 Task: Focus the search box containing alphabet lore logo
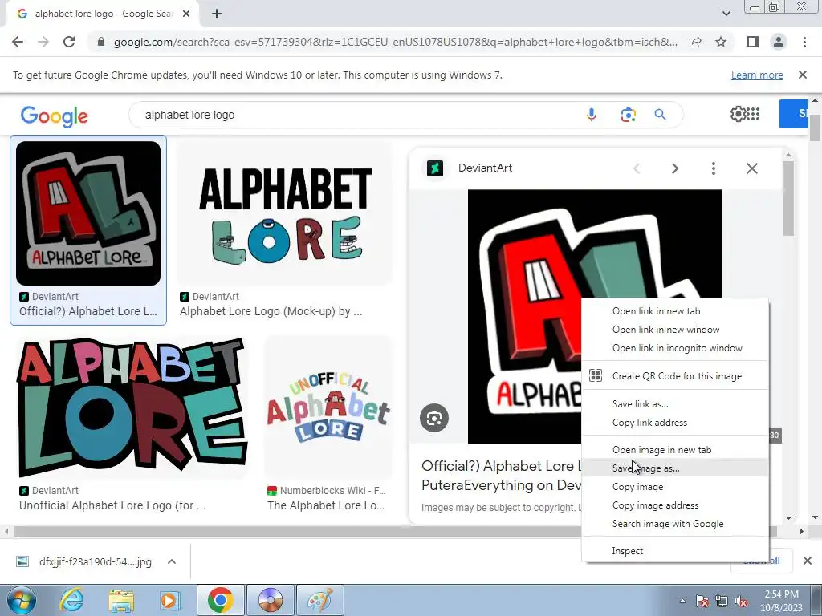tap(362, 115)
